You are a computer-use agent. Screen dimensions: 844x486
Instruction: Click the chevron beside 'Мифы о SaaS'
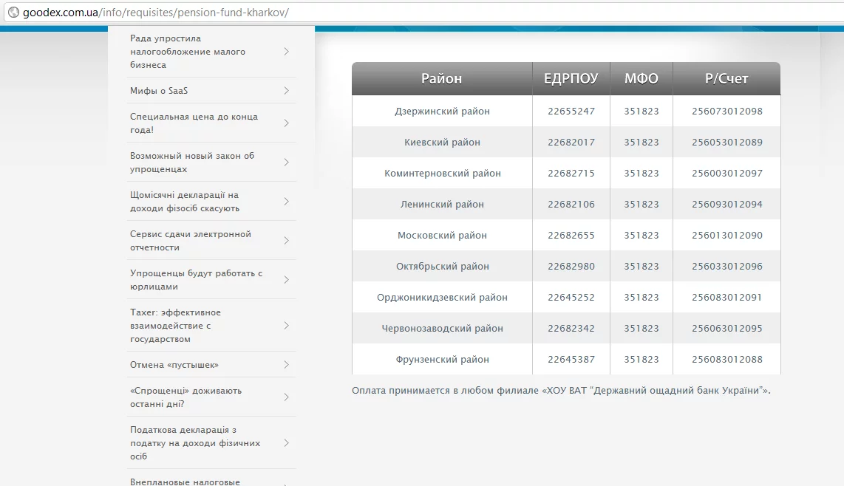(x=286, y=90)
